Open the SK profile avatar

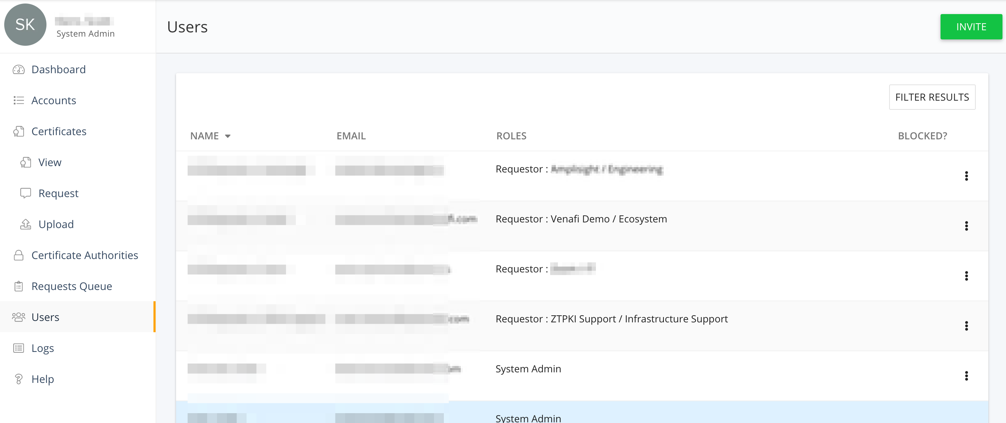coord(25,25)
